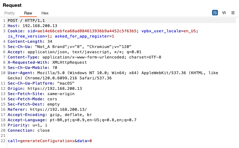The image size is (239, 148).
Task: Click the Accept-Language header value
Action: click(93, 120)
